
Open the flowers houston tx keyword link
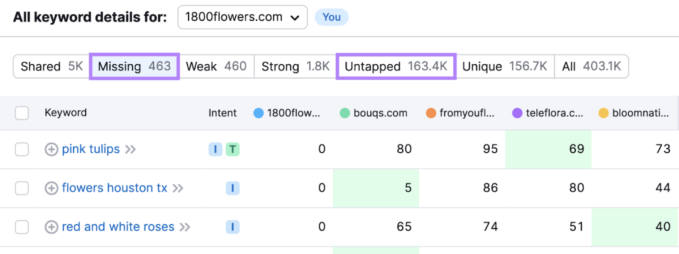click(115, 188)
